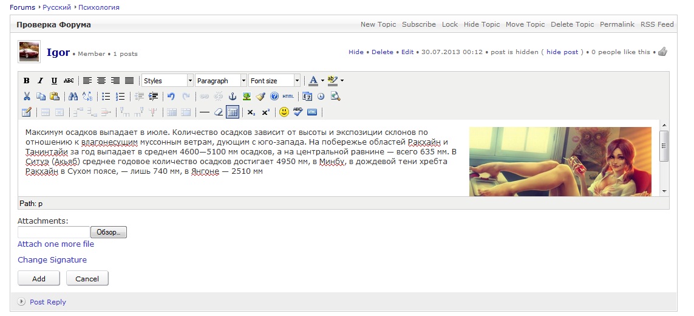Insert an ordered numbered list
The image size is (694, 316).
click(x=120, y=96)
